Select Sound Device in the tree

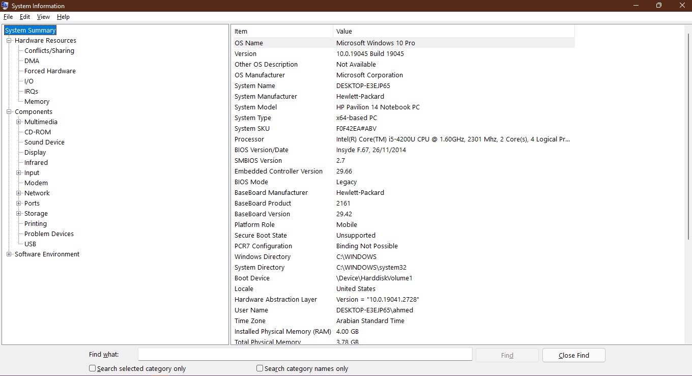click(x=44, y=142)
